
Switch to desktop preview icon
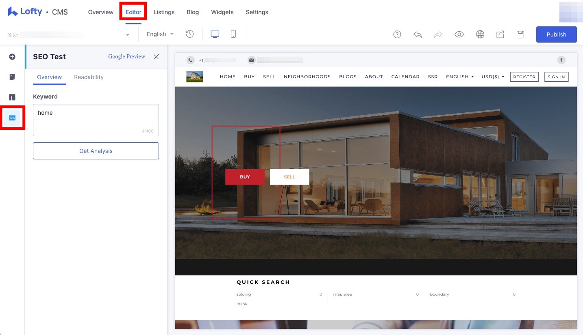[215, 34]
